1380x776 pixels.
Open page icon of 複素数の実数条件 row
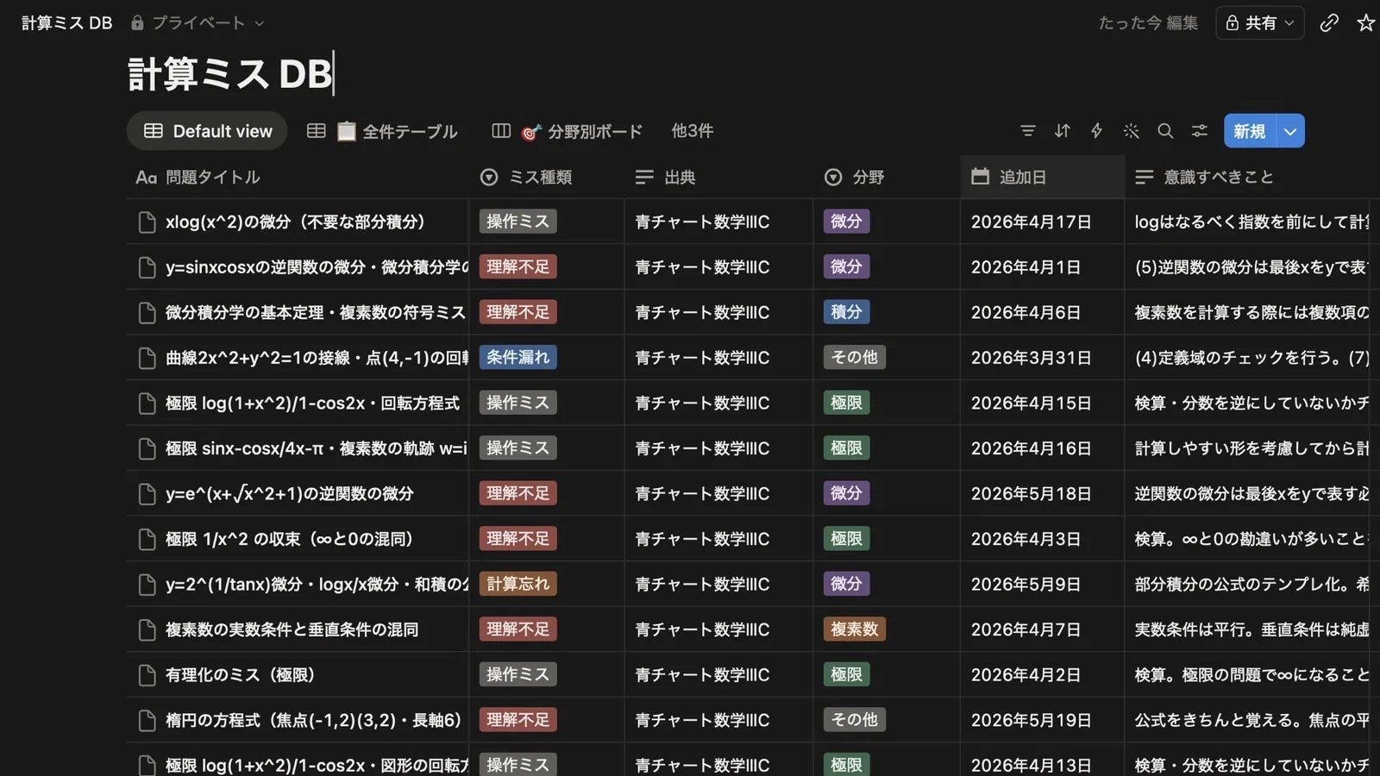click(147, 630)
